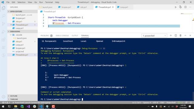Open the terminal selector dropdown '1: powershell'
194x109 pixels.
pos(154,36)
